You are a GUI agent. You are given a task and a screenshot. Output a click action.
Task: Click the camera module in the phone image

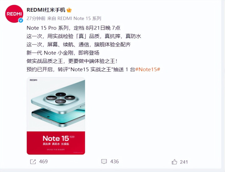click(61, 98)
